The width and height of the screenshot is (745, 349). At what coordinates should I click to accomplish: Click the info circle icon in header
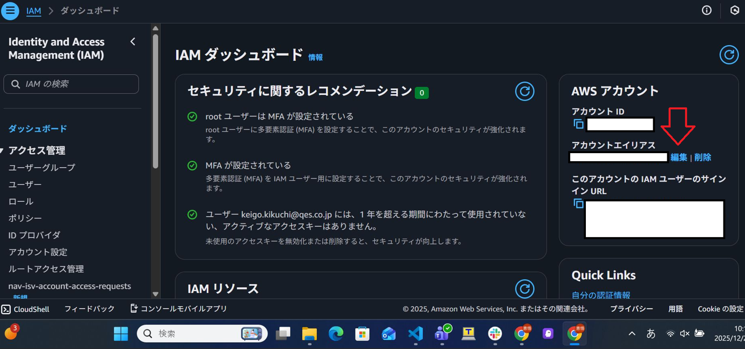[x=706, y=11]
